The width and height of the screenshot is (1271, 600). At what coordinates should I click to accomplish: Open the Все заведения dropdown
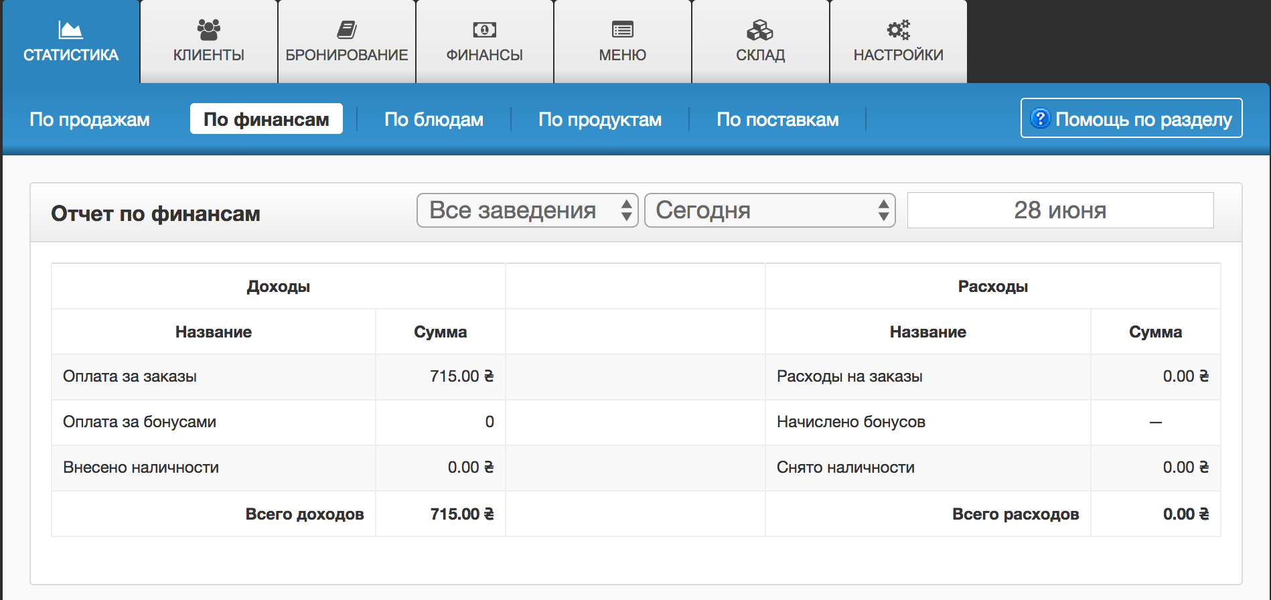(528, 210)
